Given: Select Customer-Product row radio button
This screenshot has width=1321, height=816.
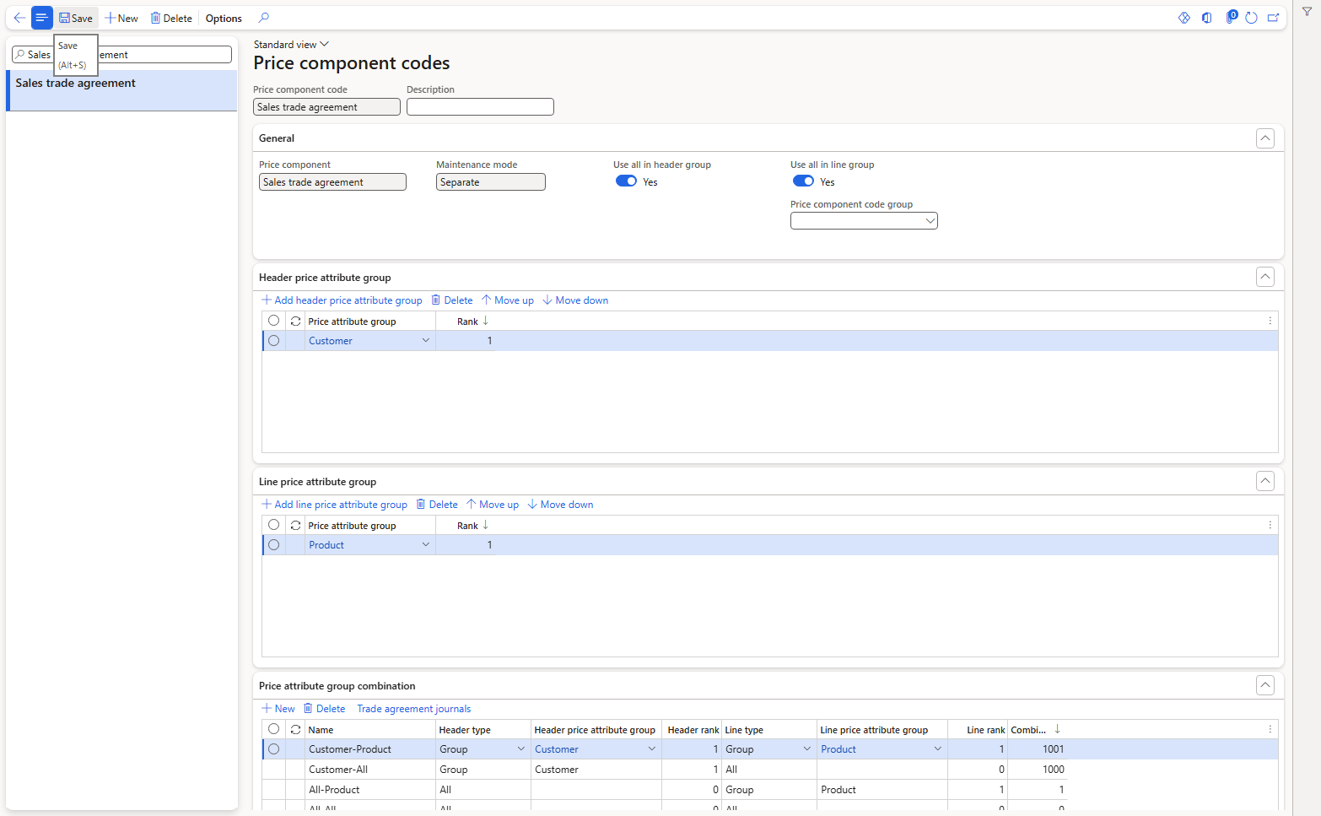Looking at the screenshot, I should coord(273,749).
